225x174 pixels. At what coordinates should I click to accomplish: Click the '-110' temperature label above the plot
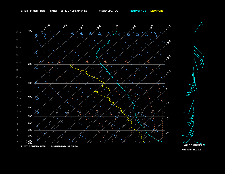(x=47, y=27)
